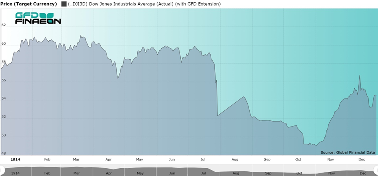The image size is (378, 176).
Task: Click the 56 value on the price axis
Action: [x=3, y=80]
